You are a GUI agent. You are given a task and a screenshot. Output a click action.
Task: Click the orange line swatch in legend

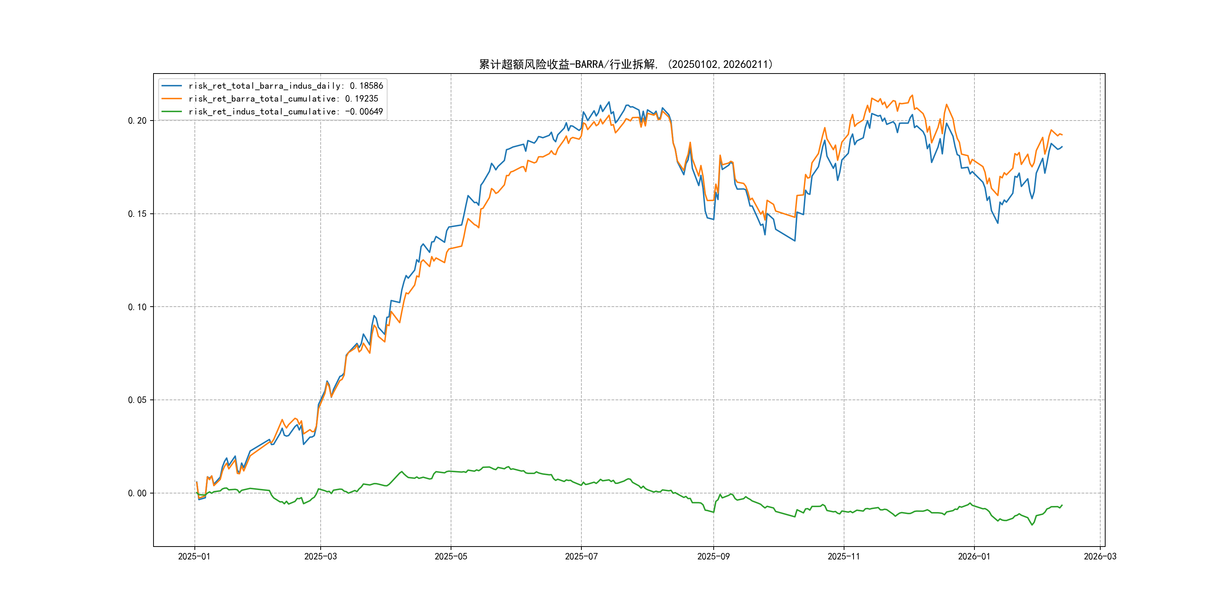172,99
